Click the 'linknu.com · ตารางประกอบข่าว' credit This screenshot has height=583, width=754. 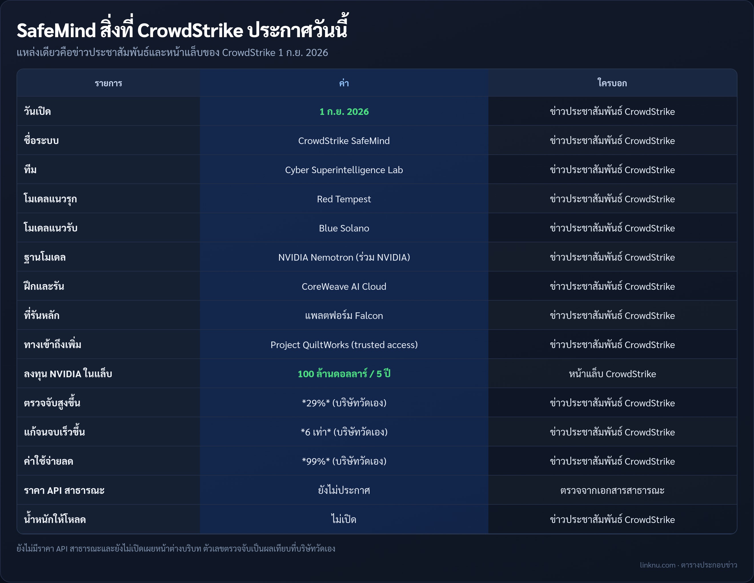688,565
